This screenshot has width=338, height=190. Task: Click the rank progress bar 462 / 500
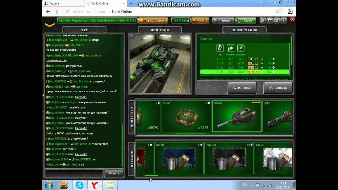point(97,21)
